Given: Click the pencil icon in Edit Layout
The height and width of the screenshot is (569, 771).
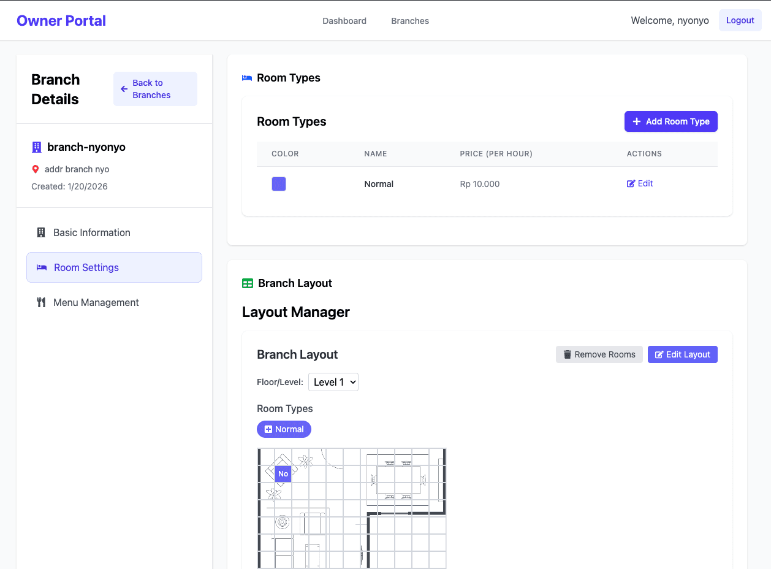Looking at the screenshot, I should [x=659, y=354].
